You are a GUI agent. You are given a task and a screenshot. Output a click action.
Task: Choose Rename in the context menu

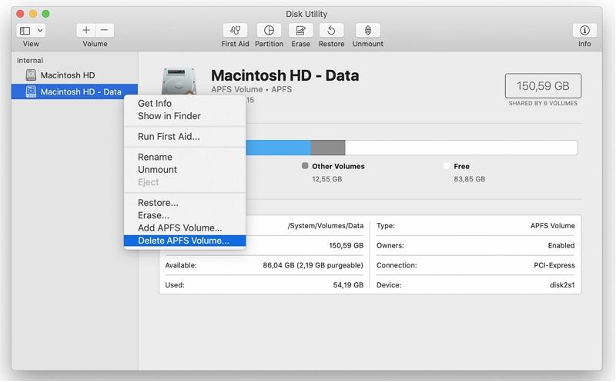[185, 157]
